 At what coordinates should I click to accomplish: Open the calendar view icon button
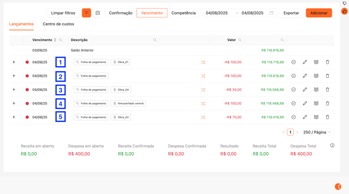(x=98, y=13)
